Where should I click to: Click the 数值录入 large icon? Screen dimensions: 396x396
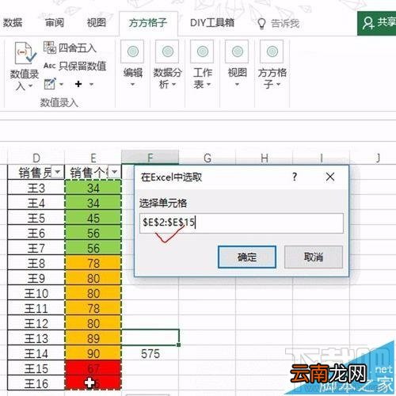pos(25,54)
